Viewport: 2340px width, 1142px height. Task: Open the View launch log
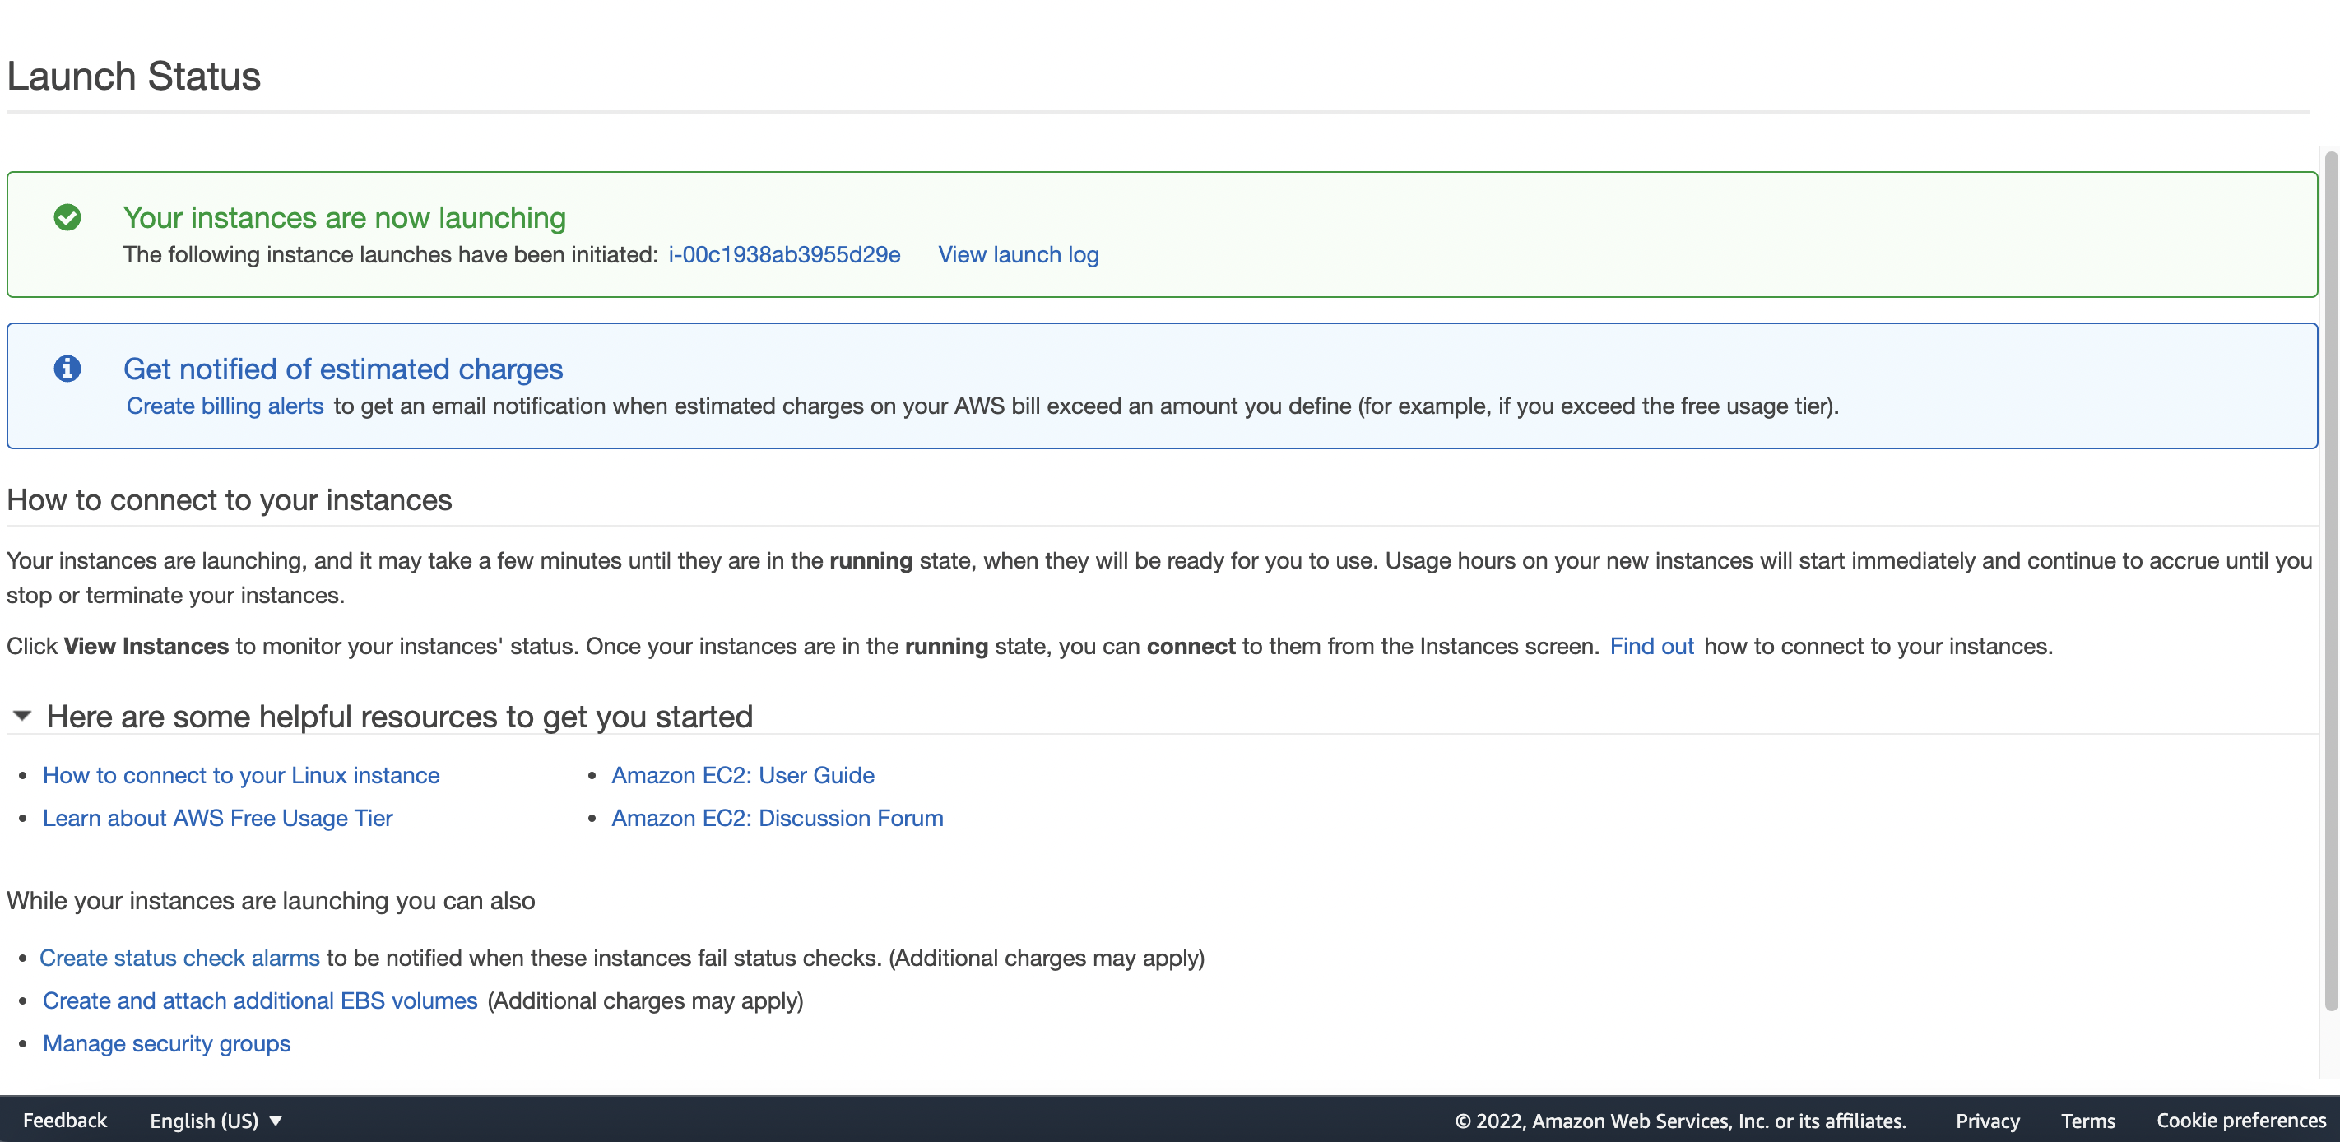[x=1019, y=255]
